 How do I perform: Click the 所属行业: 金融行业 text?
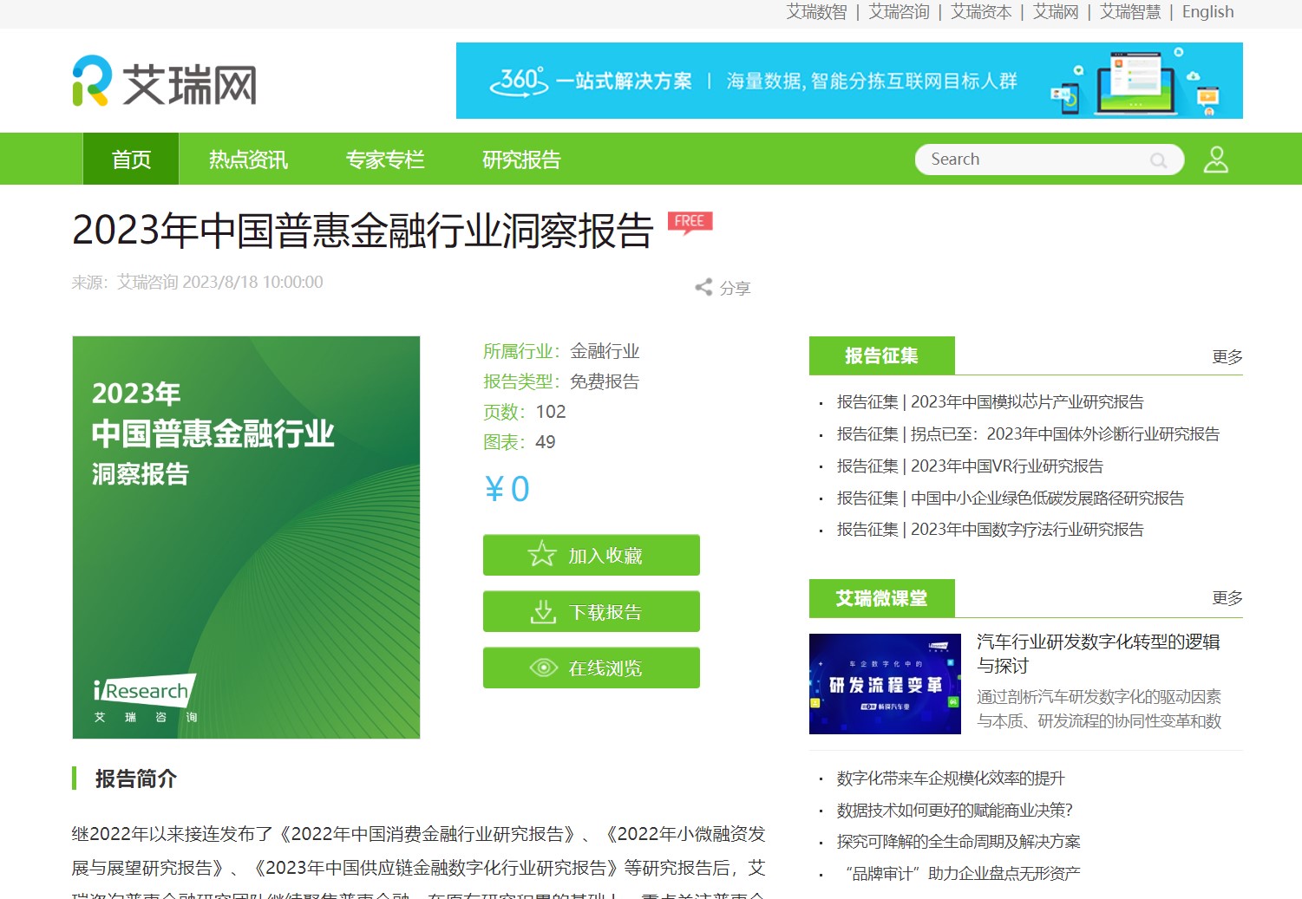click(561, 351)
